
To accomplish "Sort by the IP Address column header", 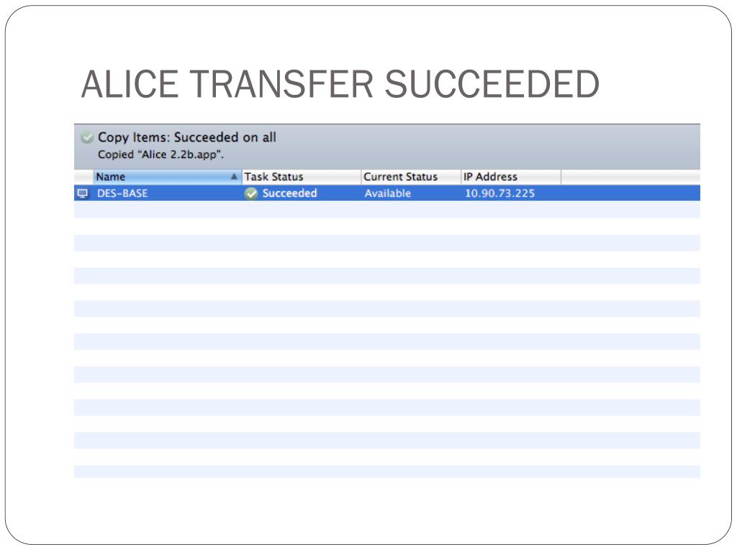I will (511, 177).
